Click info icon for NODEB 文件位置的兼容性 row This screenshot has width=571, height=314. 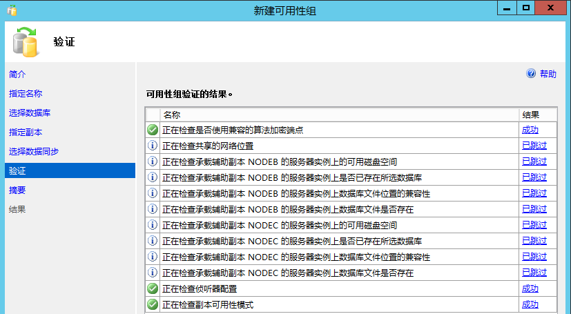(x=153, y=193)
